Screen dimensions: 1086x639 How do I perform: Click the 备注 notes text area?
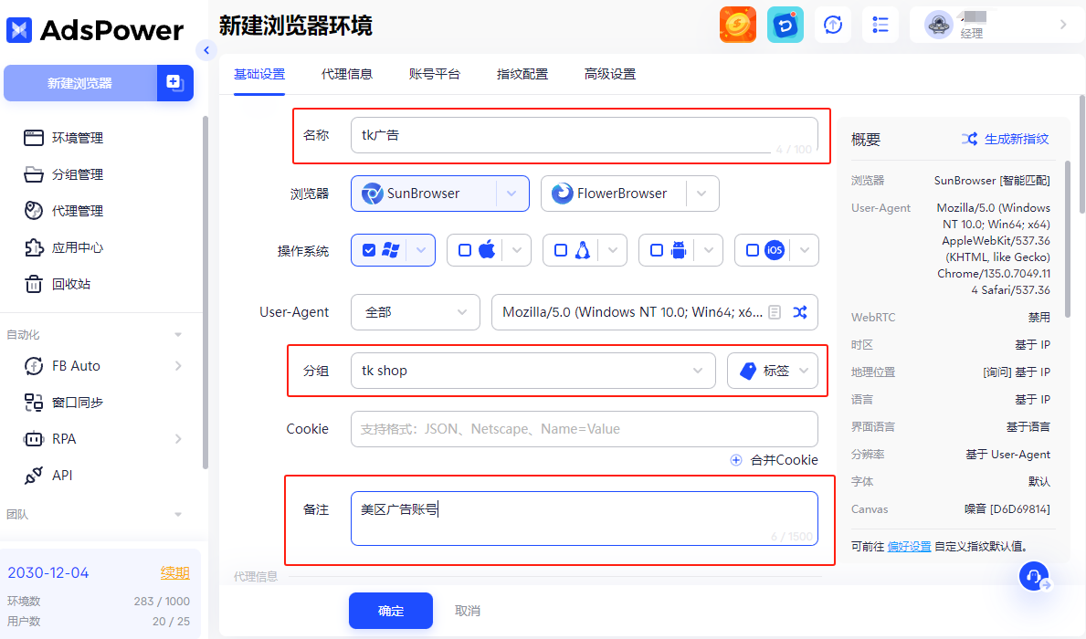click(x=584, y=519)
